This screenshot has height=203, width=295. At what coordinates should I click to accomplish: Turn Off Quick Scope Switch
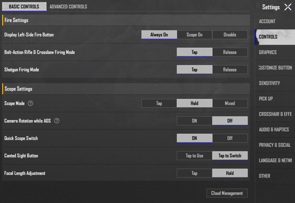(230, 138)
